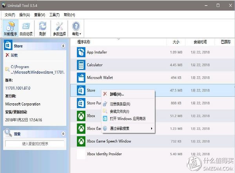The width and height of the screenshot is (235, 173).
Task: Click the 47.5 MB size of Store
Action: [x=176, y=90]
